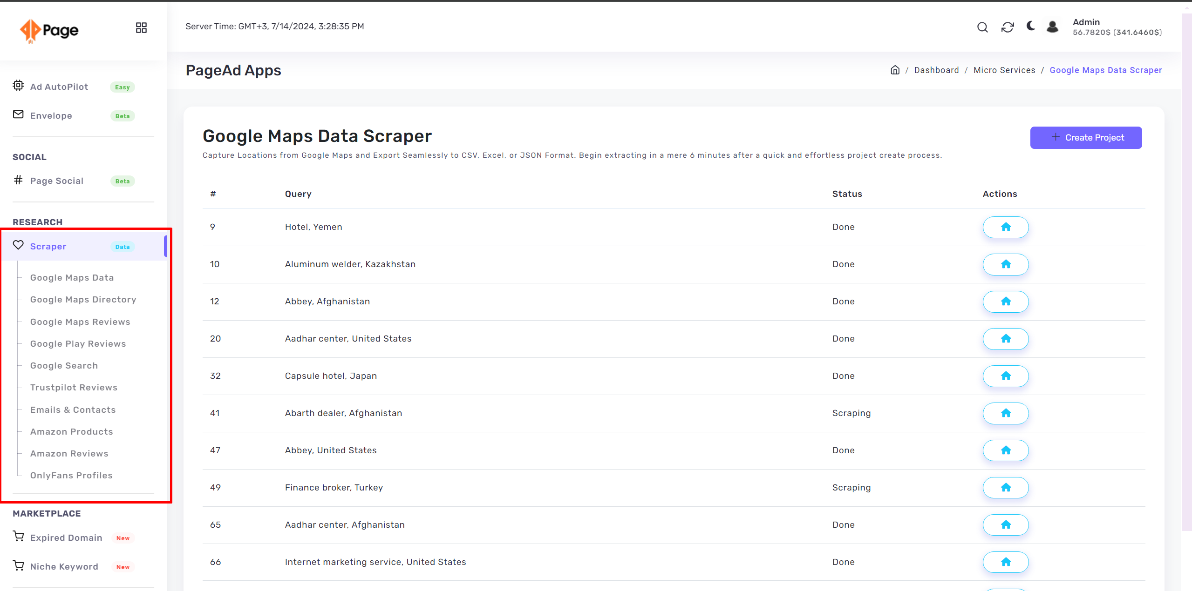The width and height of the screenshot is (1192, 591).
Task: Open home action for Abarth dealer, Afghanistan
Action: [1006, 413]
